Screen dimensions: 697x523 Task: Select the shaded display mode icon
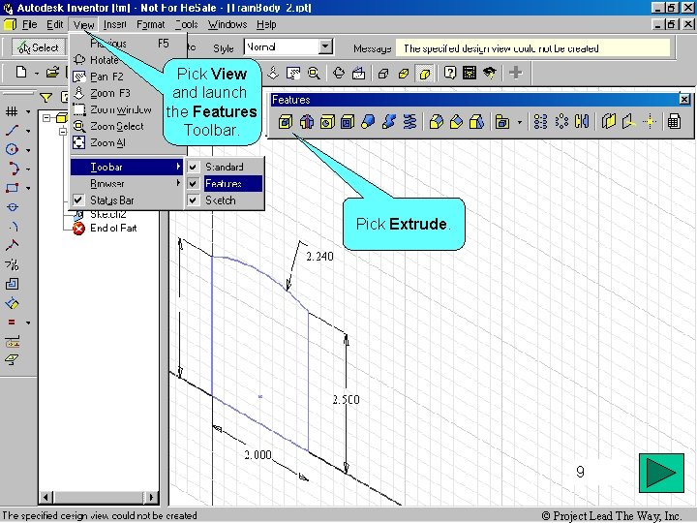(424, 73)
